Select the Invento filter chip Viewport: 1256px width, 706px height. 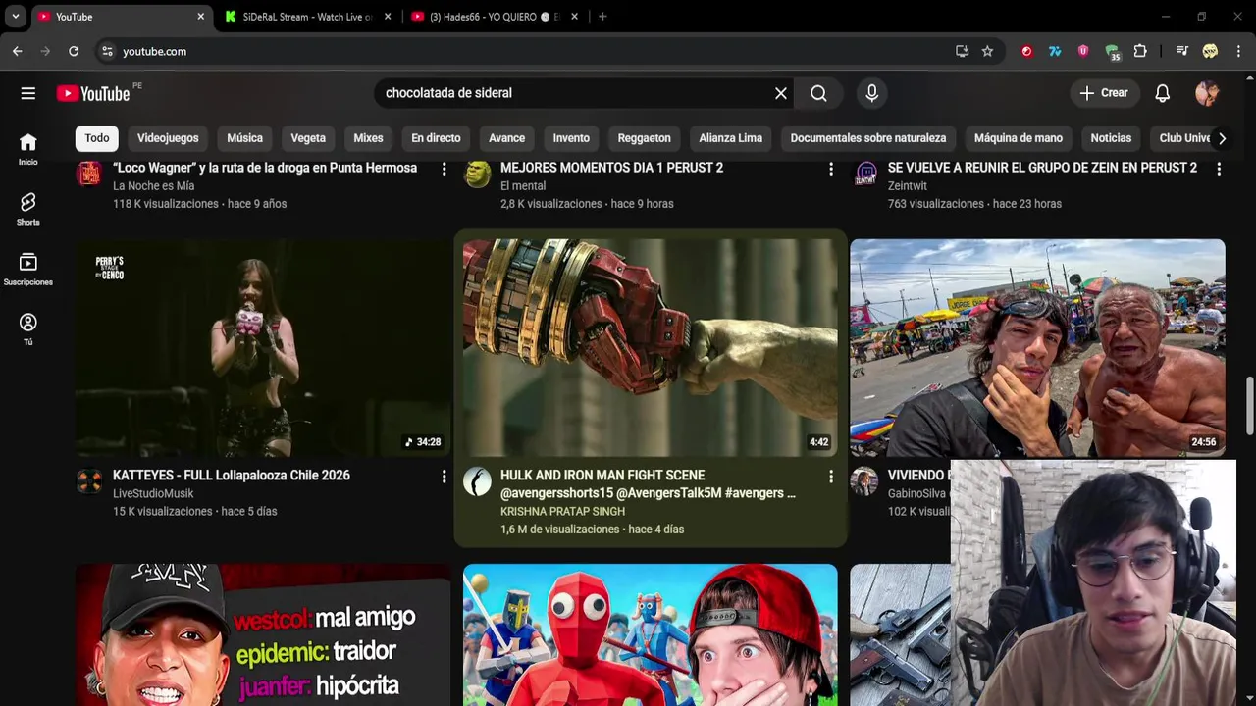tap(571, 138)
